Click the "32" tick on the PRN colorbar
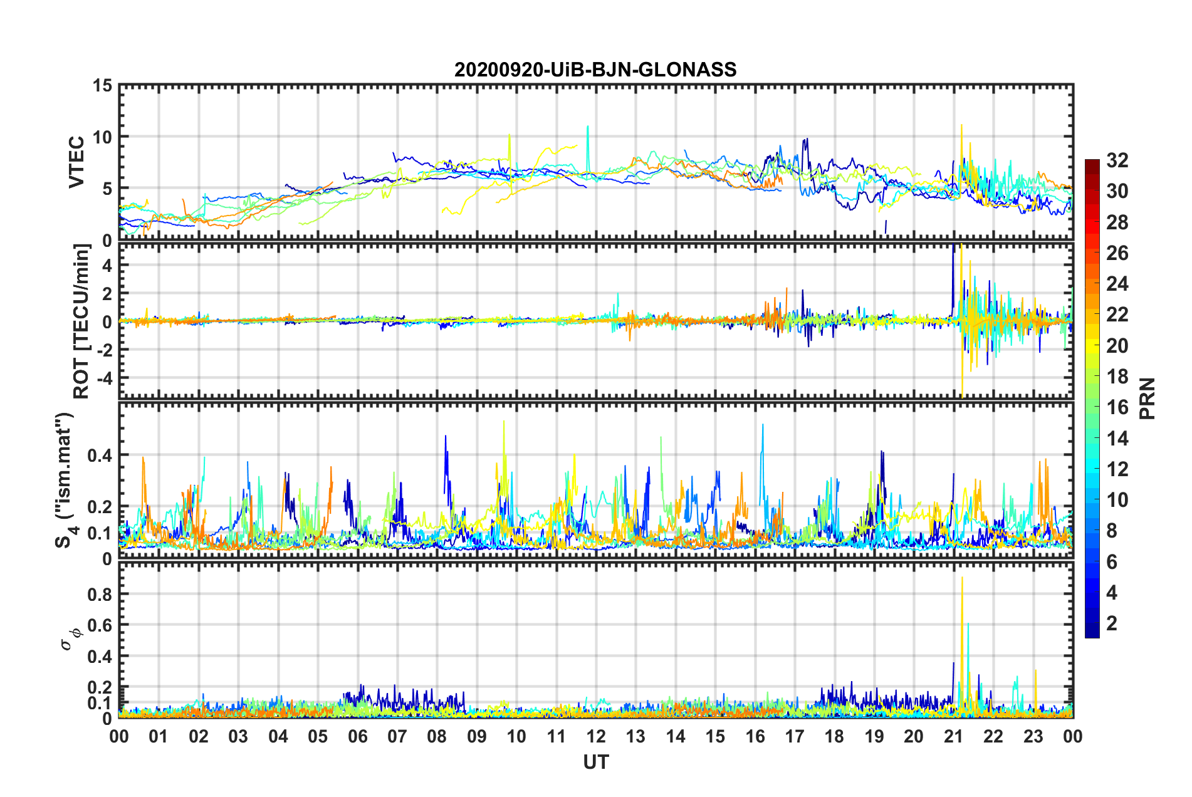 point(1117,160)
